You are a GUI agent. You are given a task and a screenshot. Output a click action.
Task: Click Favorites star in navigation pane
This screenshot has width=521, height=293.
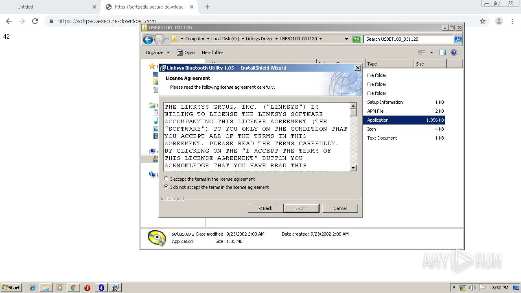(x=152, y=66)
